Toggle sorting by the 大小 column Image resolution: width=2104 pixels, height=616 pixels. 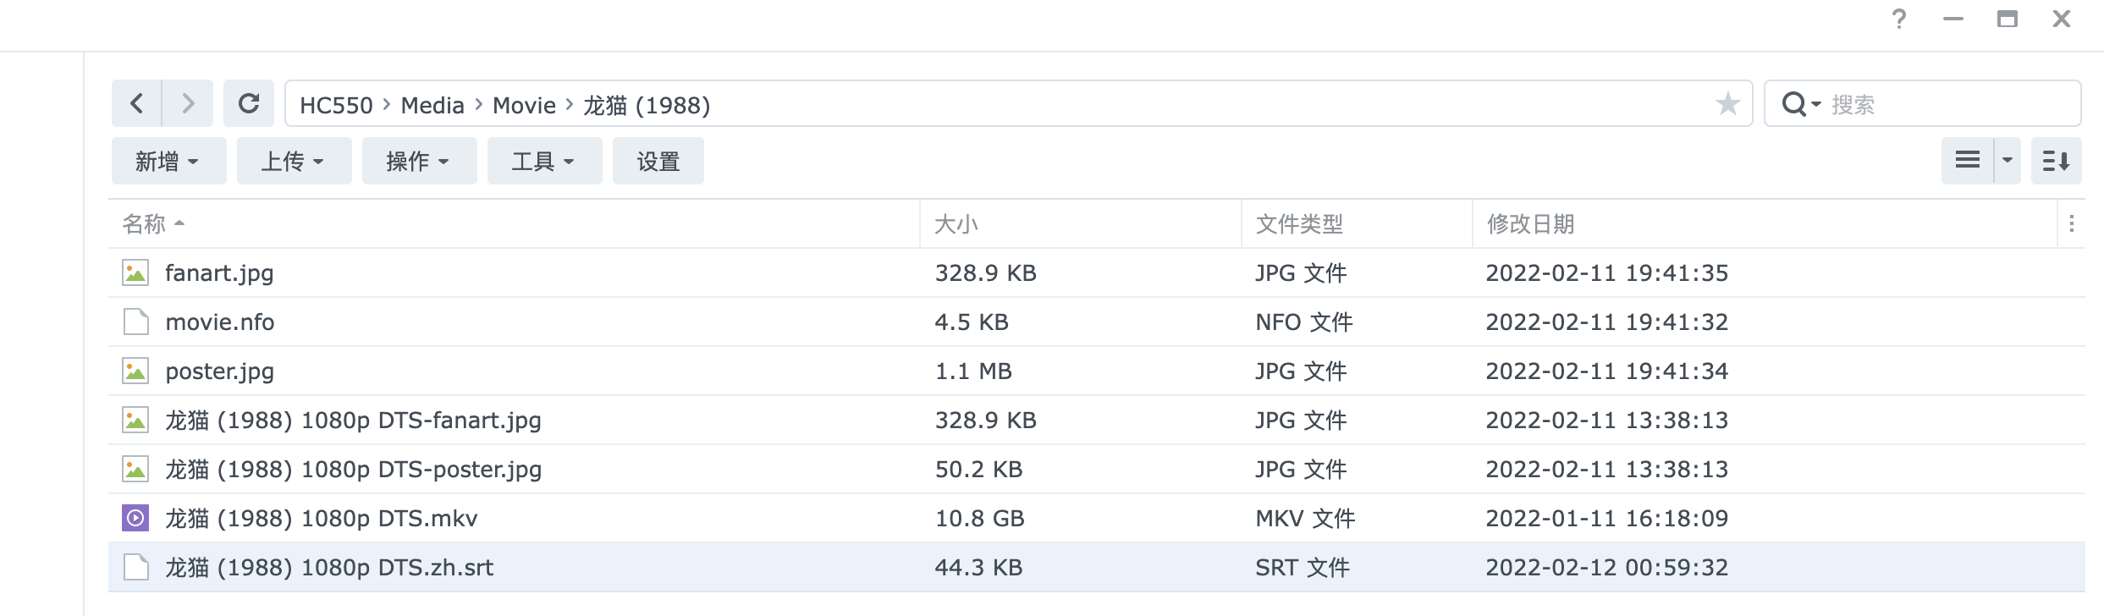click(955, 224)
